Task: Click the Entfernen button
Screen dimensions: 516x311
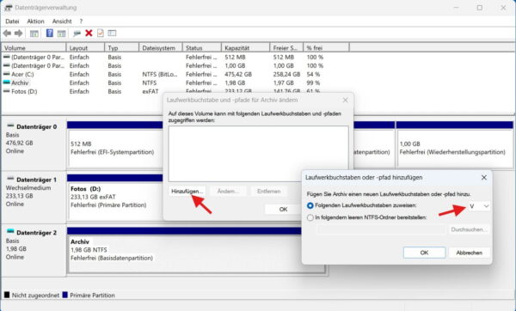Action: (269, 192)
